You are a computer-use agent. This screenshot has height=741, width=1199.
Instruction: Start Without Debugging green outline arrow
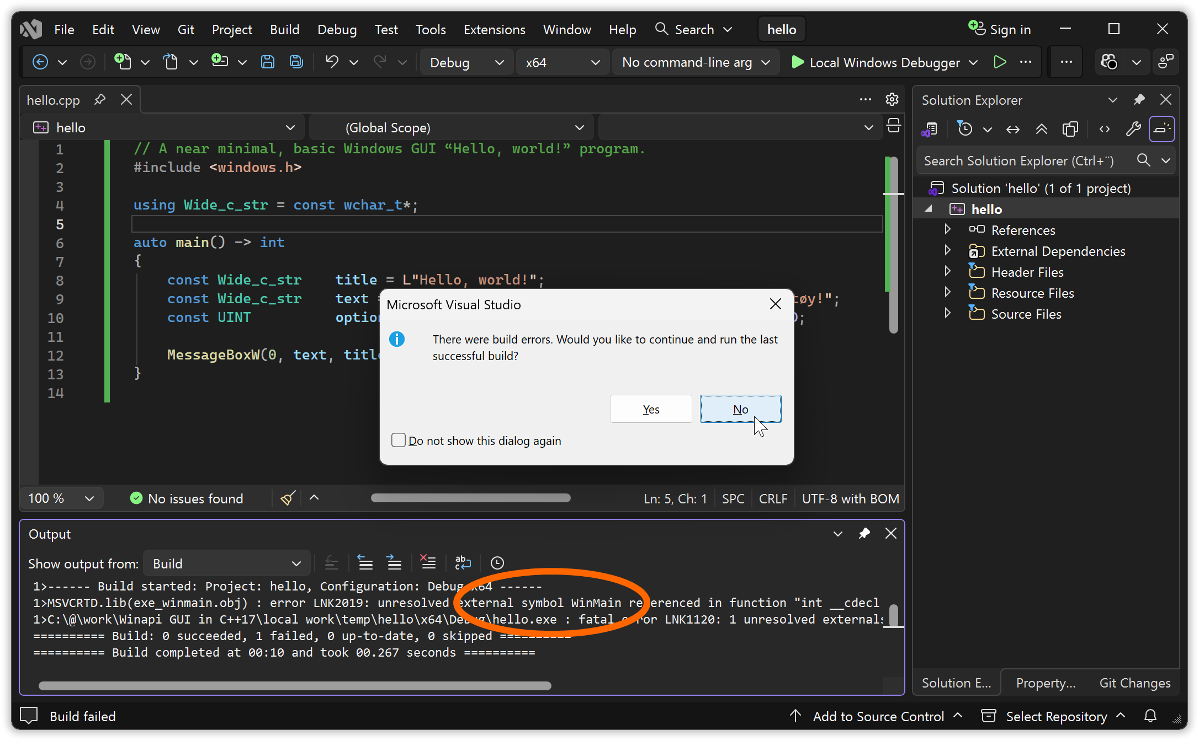[999, 62]
